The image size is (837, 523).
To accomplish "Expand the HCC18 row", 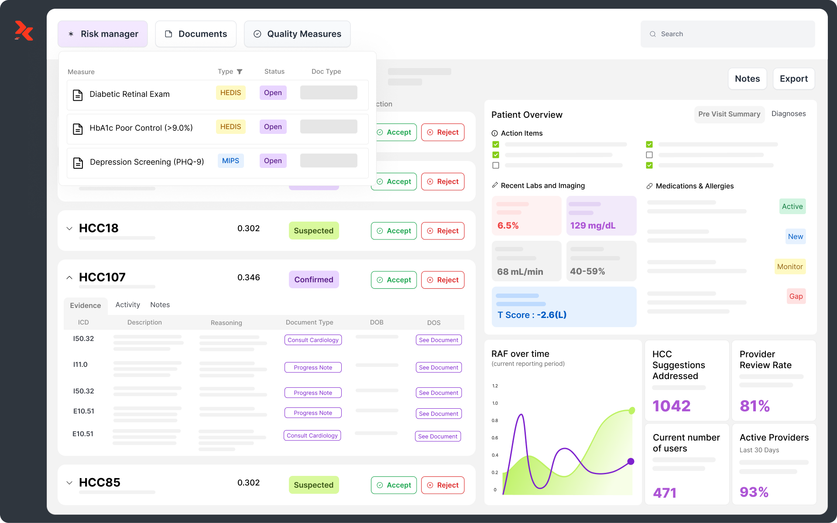I will (69, 229).
